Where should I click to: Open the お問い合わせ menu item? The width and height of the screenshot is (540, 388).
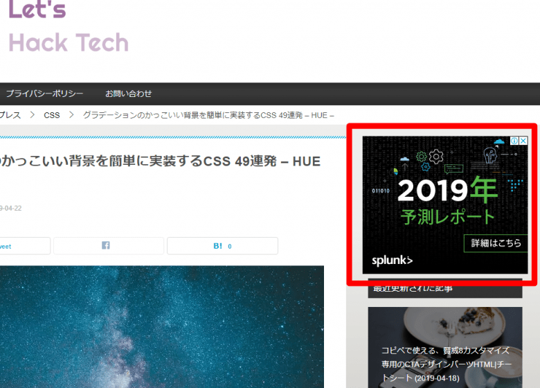(x=129, y=94)
